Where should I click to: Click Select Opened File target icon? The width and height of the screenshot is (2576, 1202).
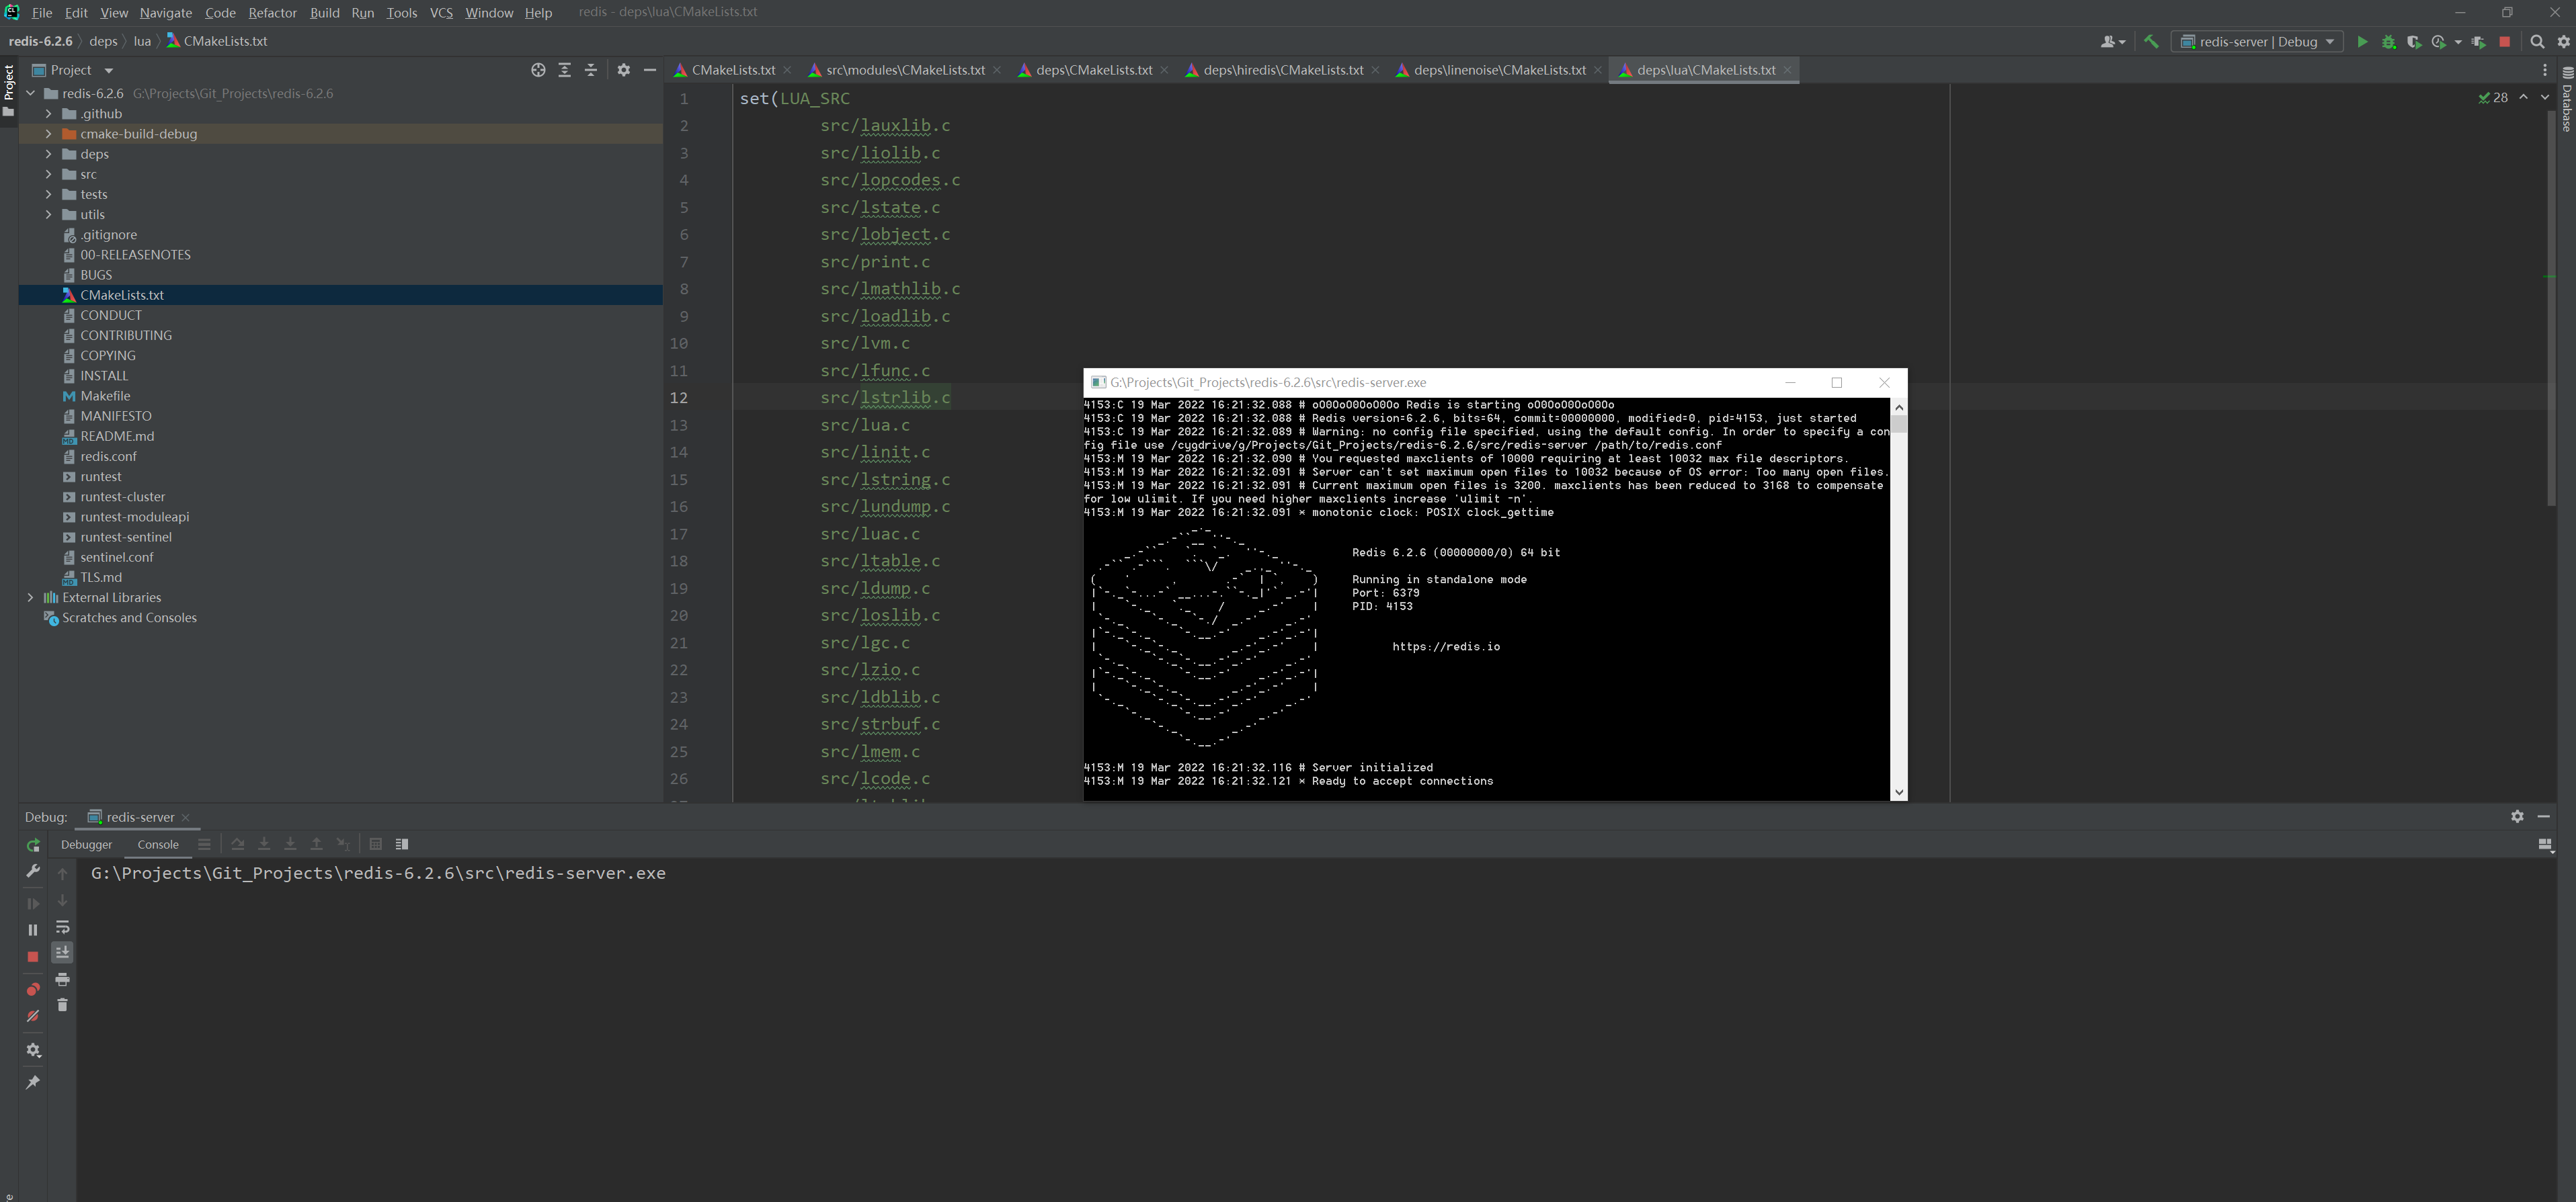(538, 70)
